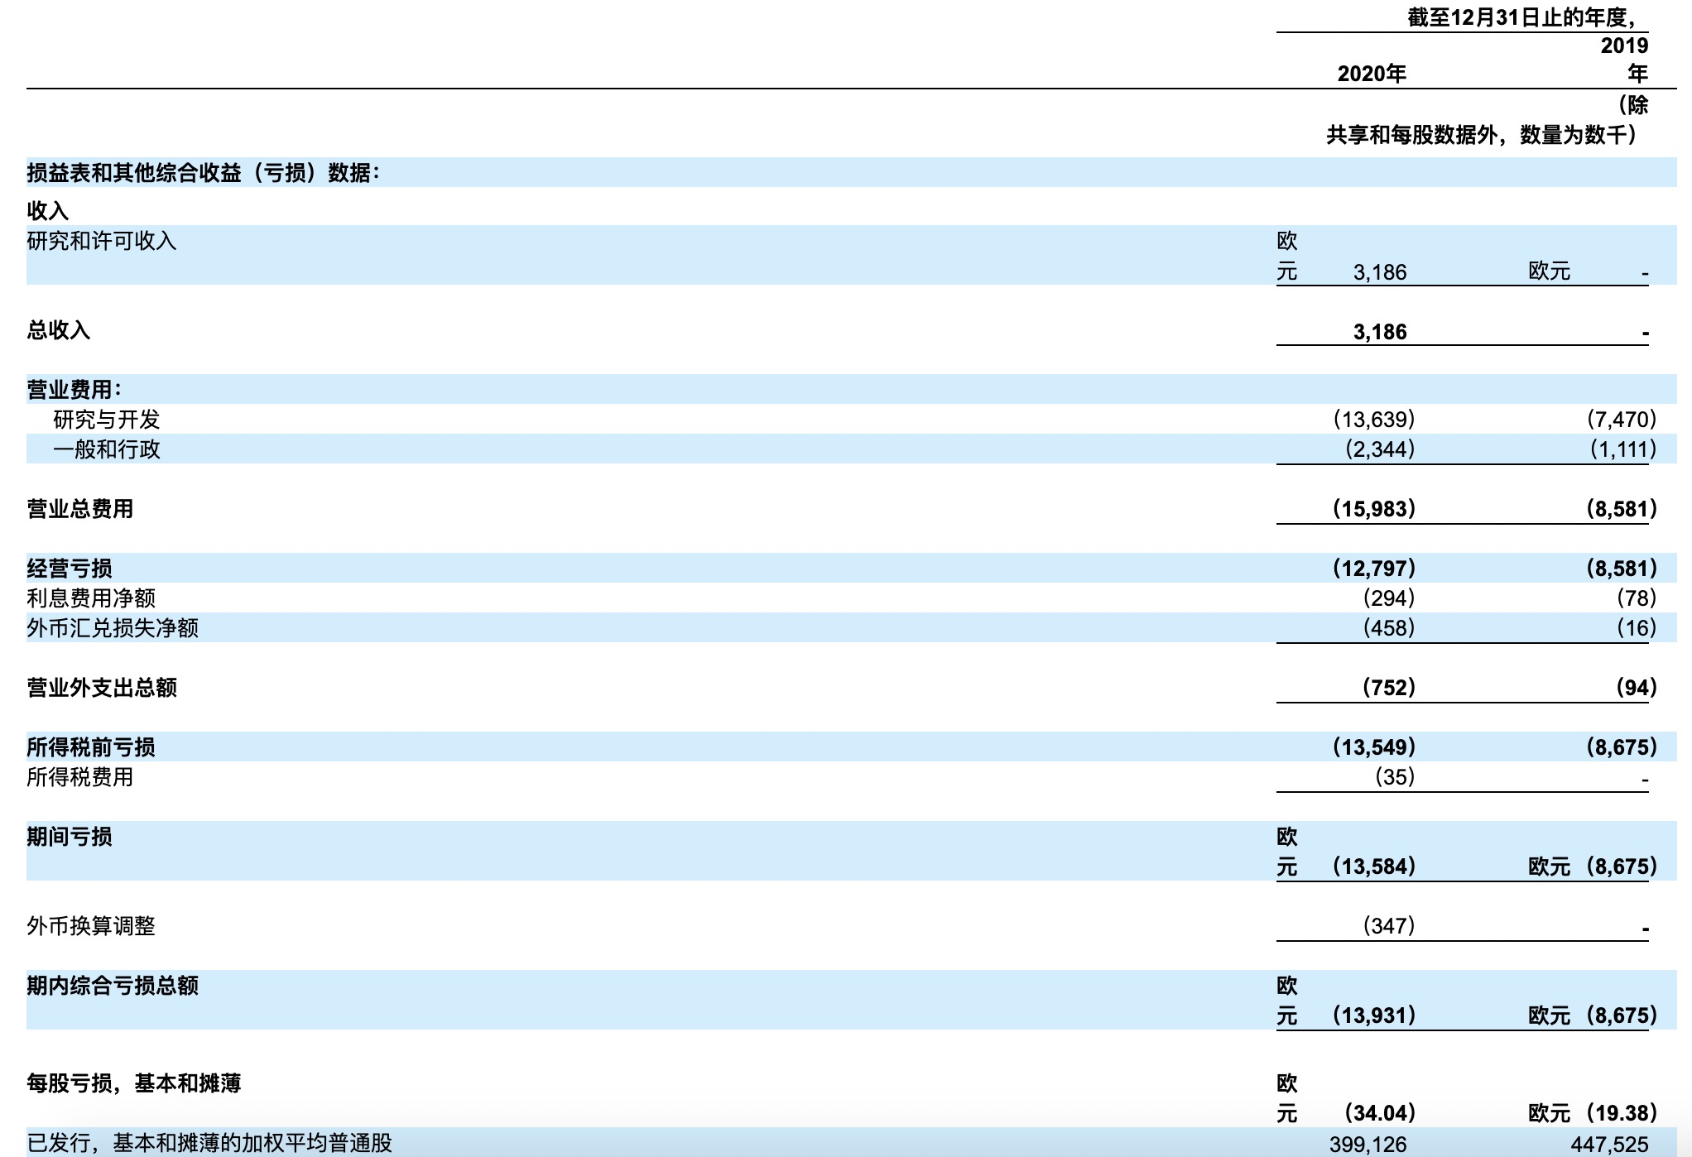Click the 所得税前亏损 row label
The image size is (1692, 1157).
[91, 747]
